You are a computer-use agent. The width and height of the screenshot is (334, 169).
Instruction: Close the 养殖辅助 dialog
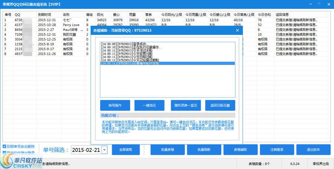pyautogui.click(x=238, y=30)
